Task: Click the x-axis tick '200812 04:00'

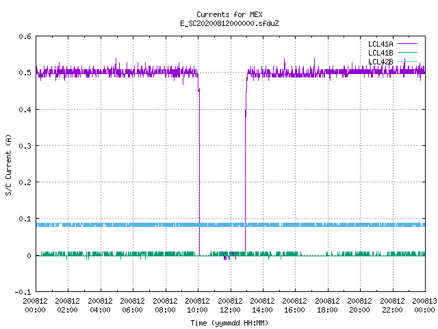Action: click(101, 305)
